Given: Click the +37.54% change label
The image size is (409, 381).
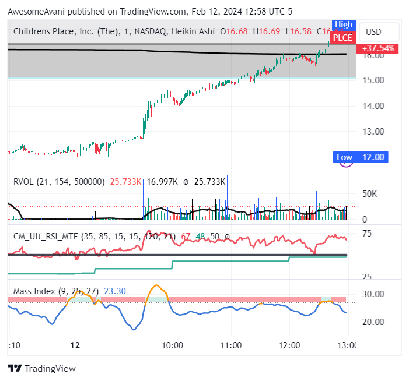Looking at the screenshot, I should [377, 48].
